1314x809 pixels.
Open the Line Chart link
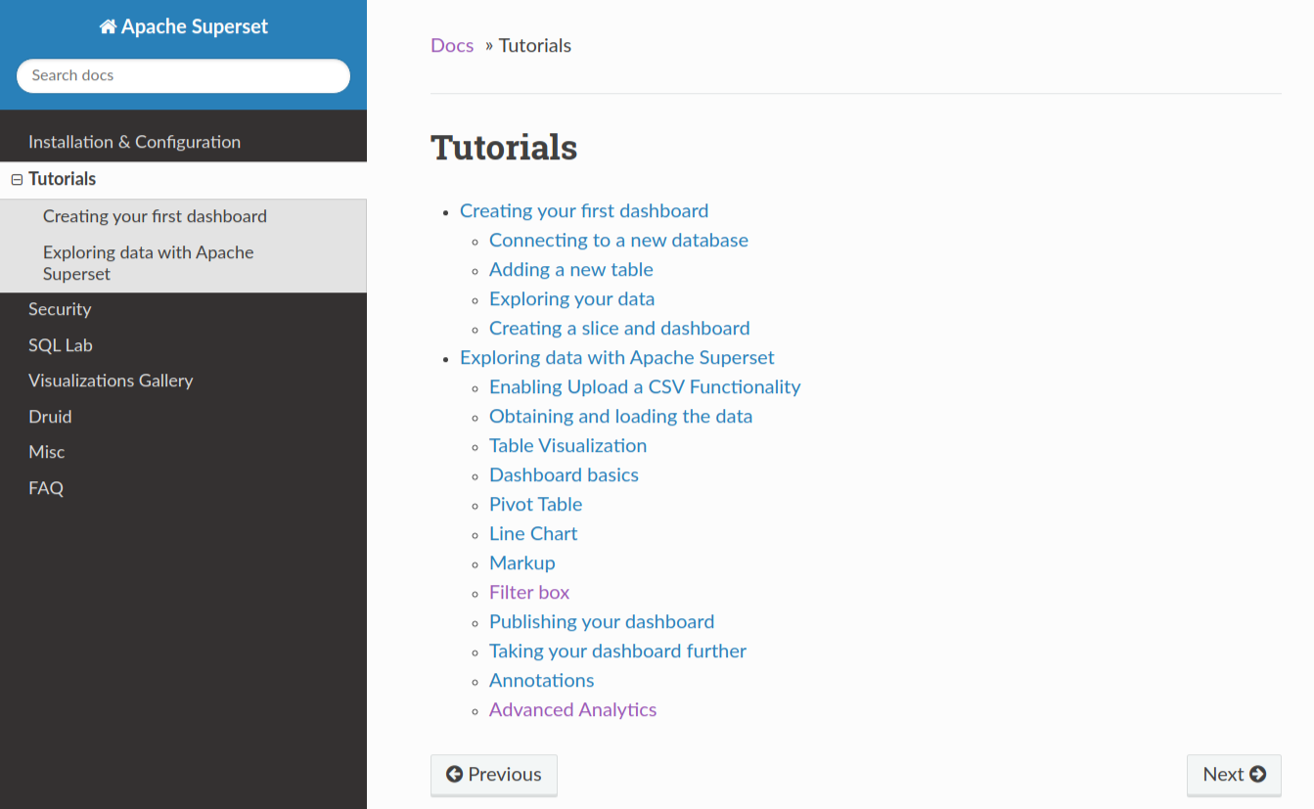533,533
